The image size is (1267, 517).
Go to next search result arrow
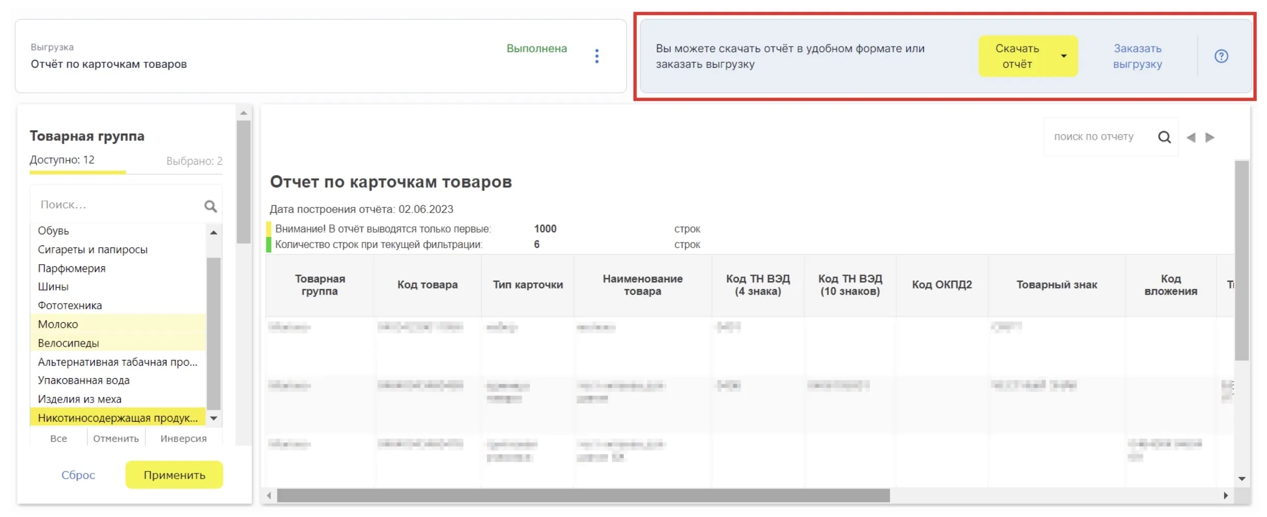(x=1210, y=137)
